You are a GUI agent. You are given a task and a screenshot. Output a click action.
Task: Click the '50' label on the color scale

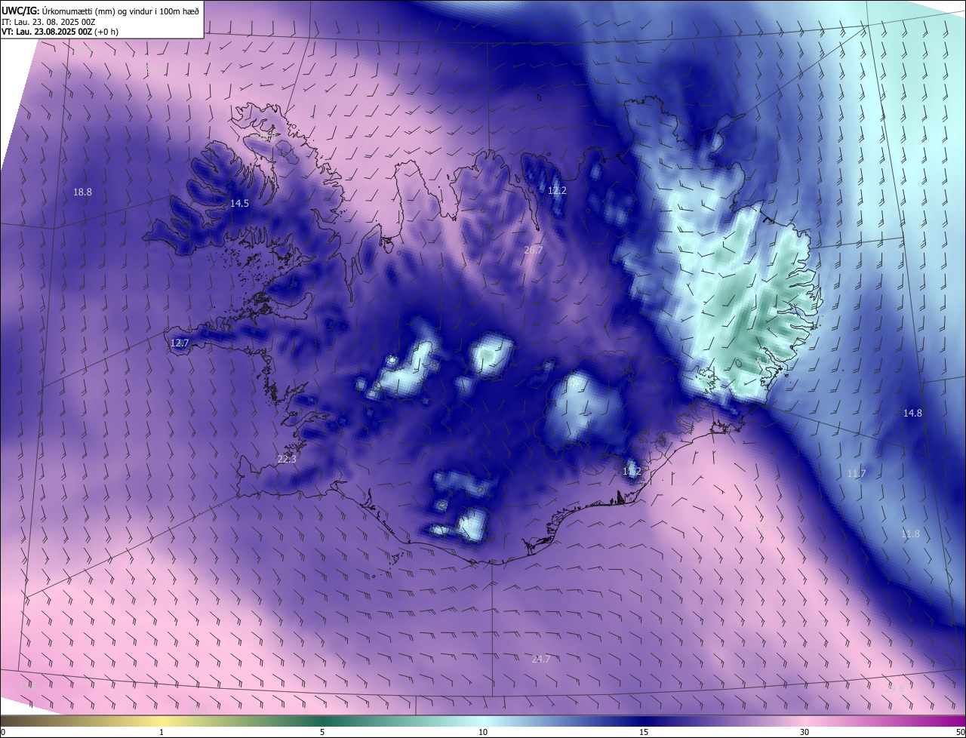tap(960, 732)
